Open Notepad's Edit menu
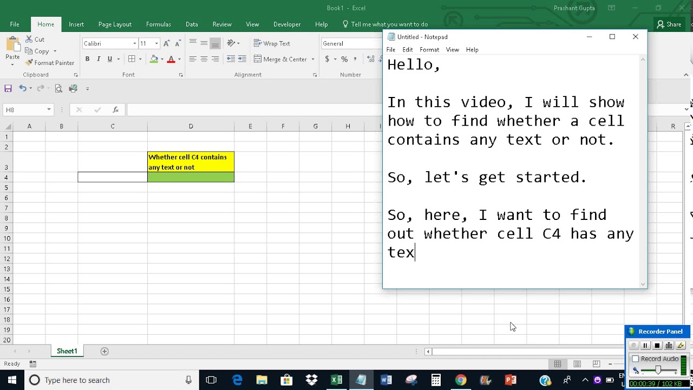 (408, 50)
